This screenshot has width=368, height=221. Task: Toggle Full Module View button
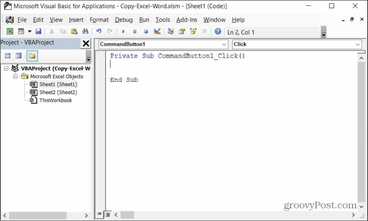108,214
